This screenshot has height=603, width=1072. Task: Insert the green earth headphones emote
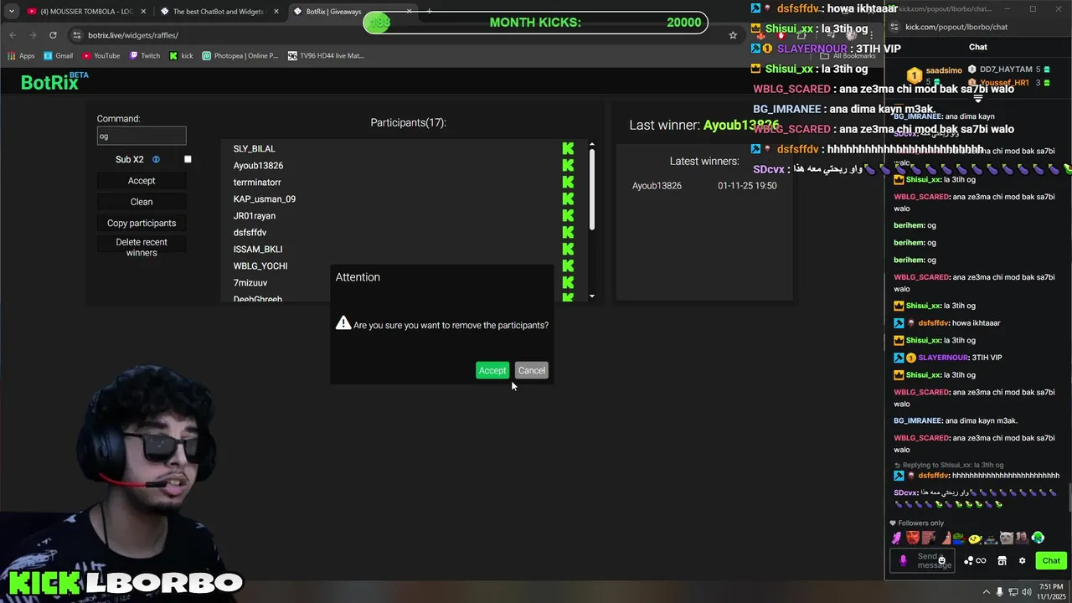click(1038, 538)
